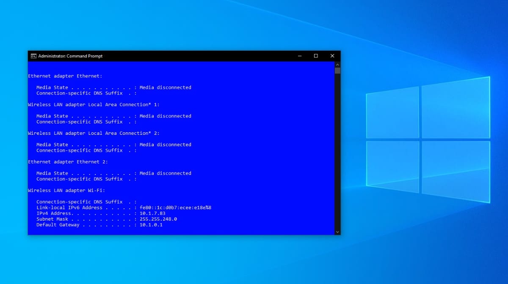Image resolution: width=508 pixels, height=284 pixels.
Task: Click the scrollbar up arrow
Action: coord(337,64)
